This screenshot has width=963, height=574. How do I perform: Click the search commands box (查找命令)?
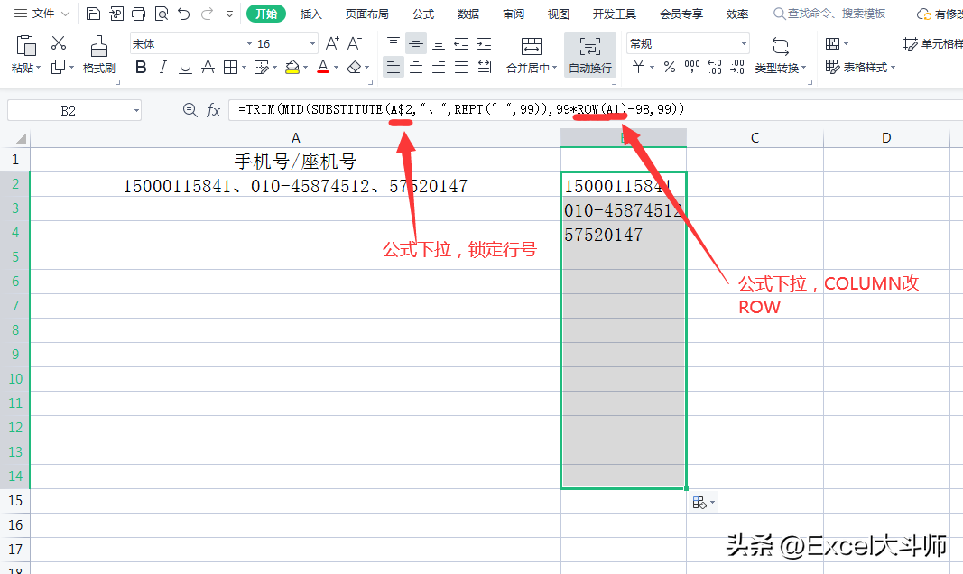[829, 14]
